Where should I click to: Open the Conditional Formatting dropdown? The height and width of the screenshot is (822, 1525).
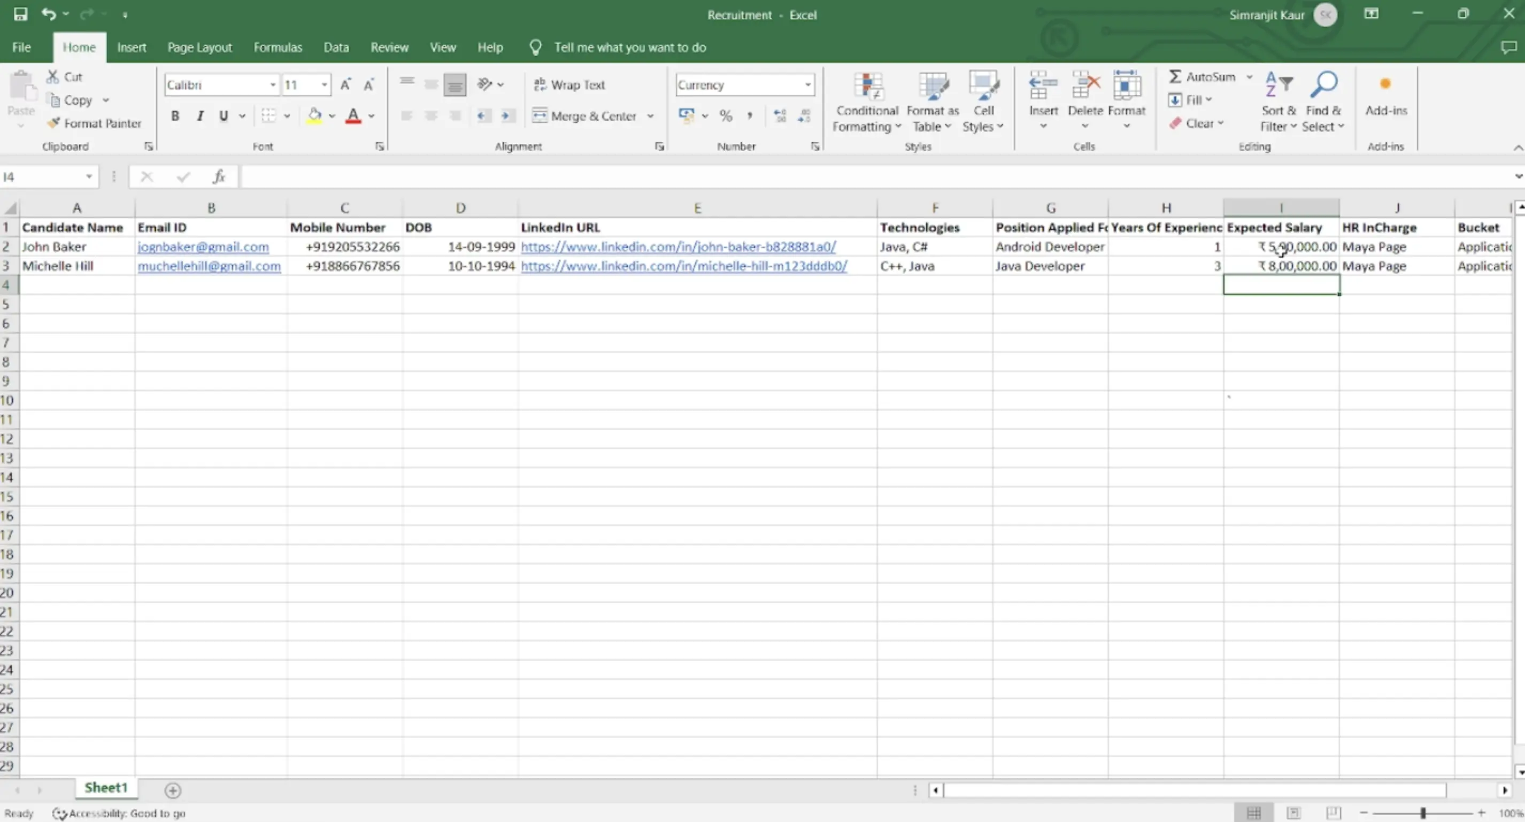pyautogui.click(x=867, y=102)
